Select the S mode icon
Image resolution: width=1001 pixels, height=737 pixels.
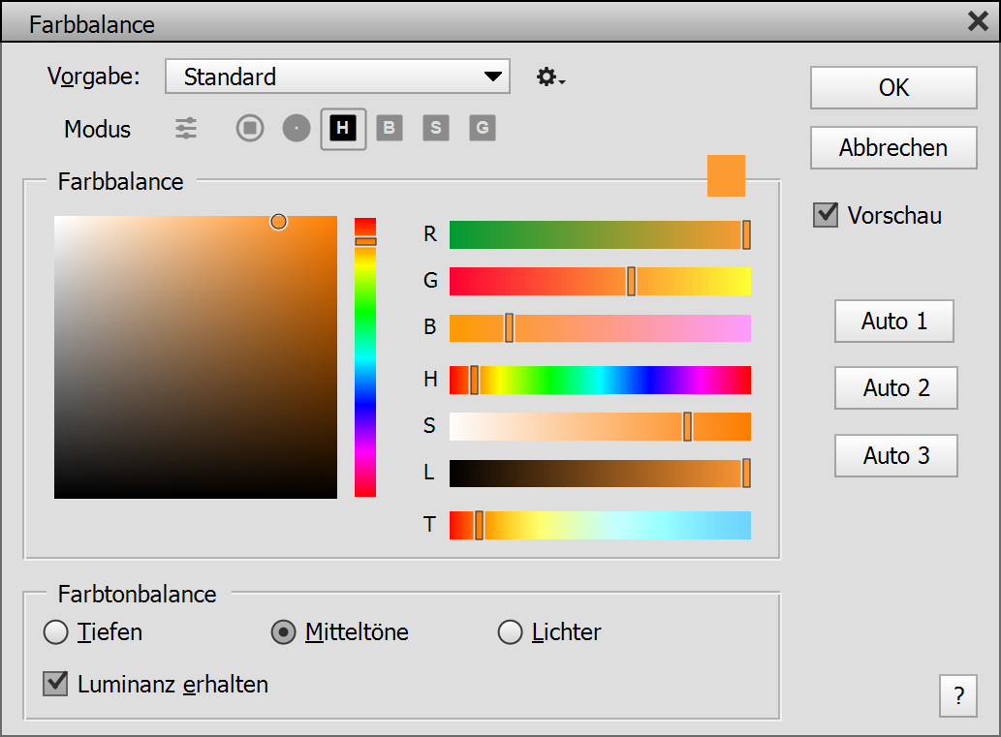[x=436, y=128]
